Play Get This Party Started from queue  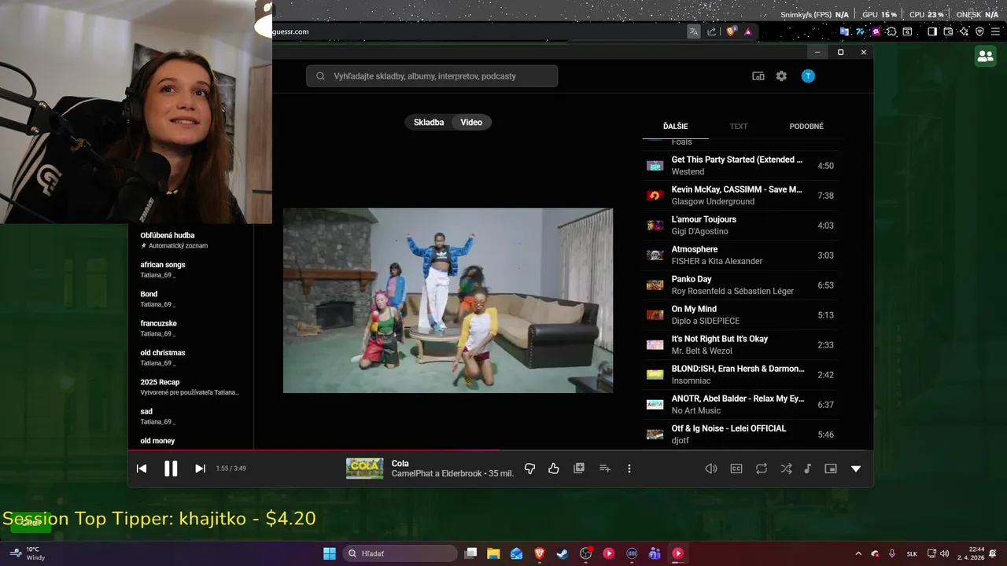click(740, 166)
